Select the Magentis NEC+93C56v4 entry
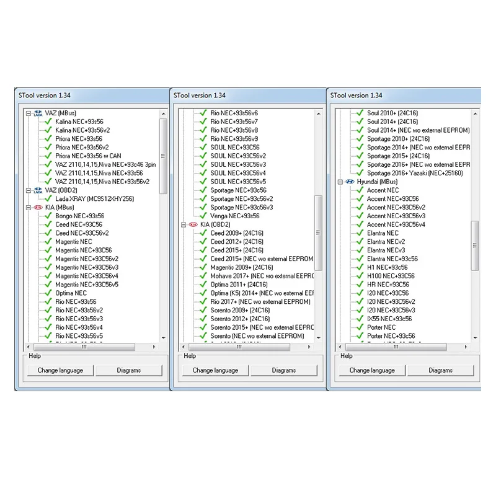Viewport: 496px width, 496px height. click(x=87, y=276)
